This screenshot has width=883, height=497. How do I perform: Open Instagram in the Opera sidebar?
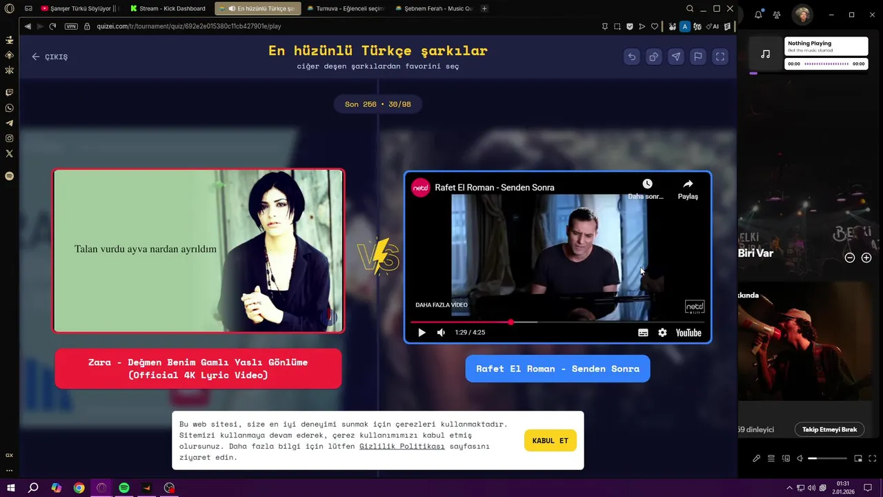point(9,138)
